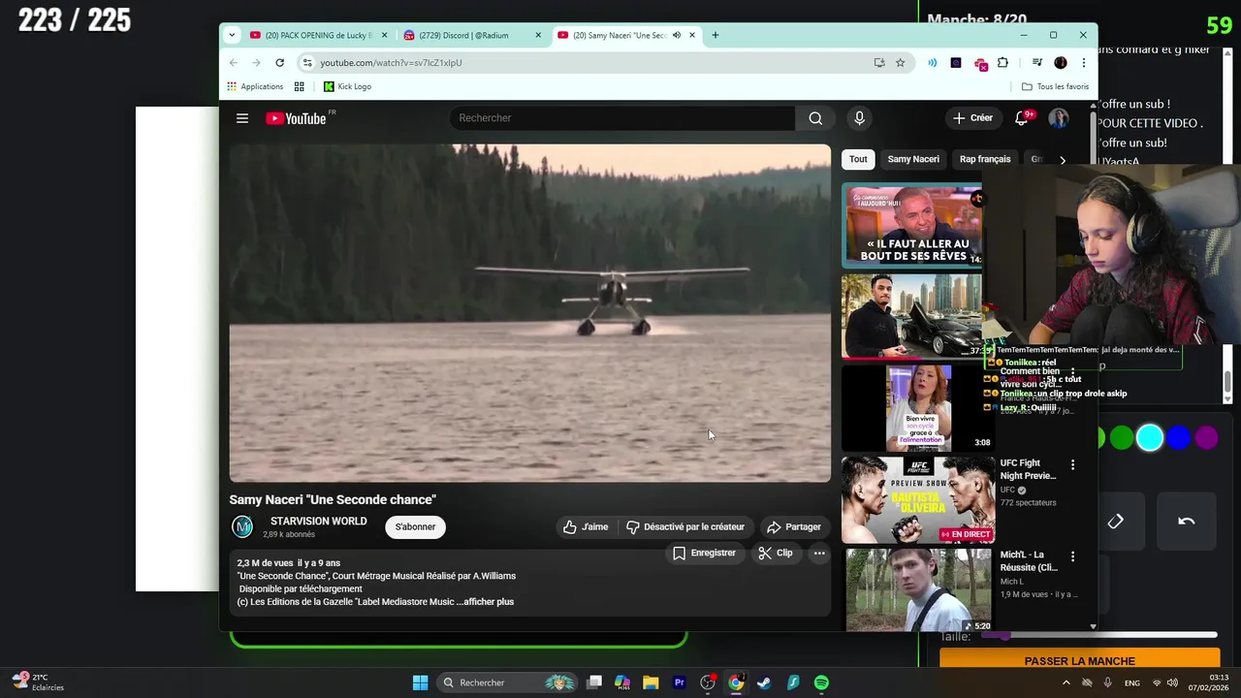Open options menu for Mich'L La Réussite video

[1072, 556]
